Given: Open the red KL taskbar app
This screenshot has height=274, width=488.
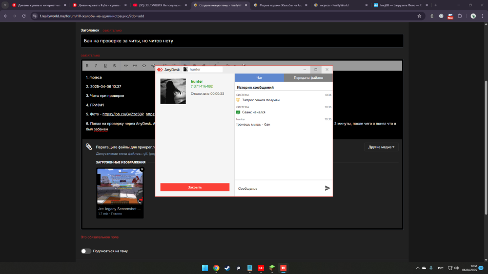Looking at the screenshot, I should tap(261, 268).
